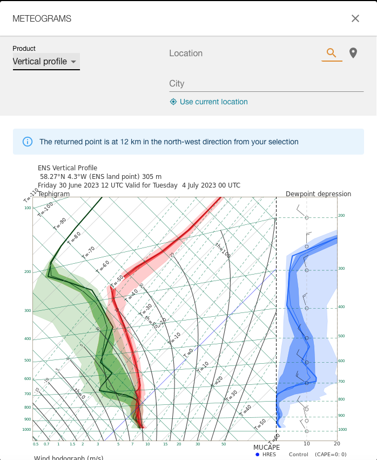Select the map pin location icon
The image size is (377, 460).
point(353,53)
